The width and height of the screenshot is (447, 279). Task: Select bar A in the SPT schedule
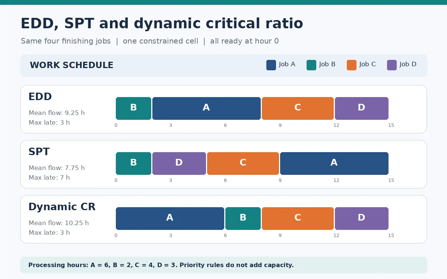pos(334,163)
